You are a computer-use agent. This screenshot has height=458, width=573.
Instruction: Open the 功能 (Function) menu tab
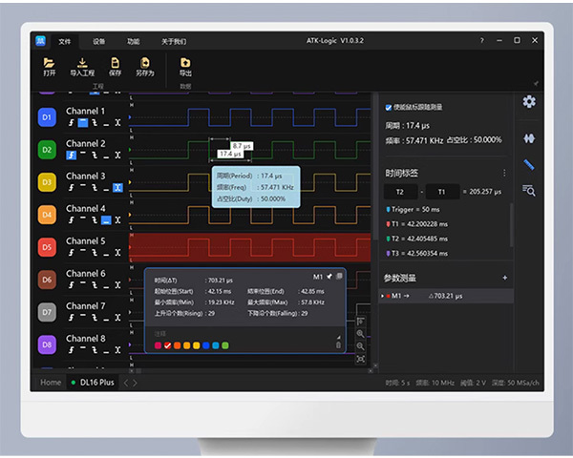click(133, 41)
